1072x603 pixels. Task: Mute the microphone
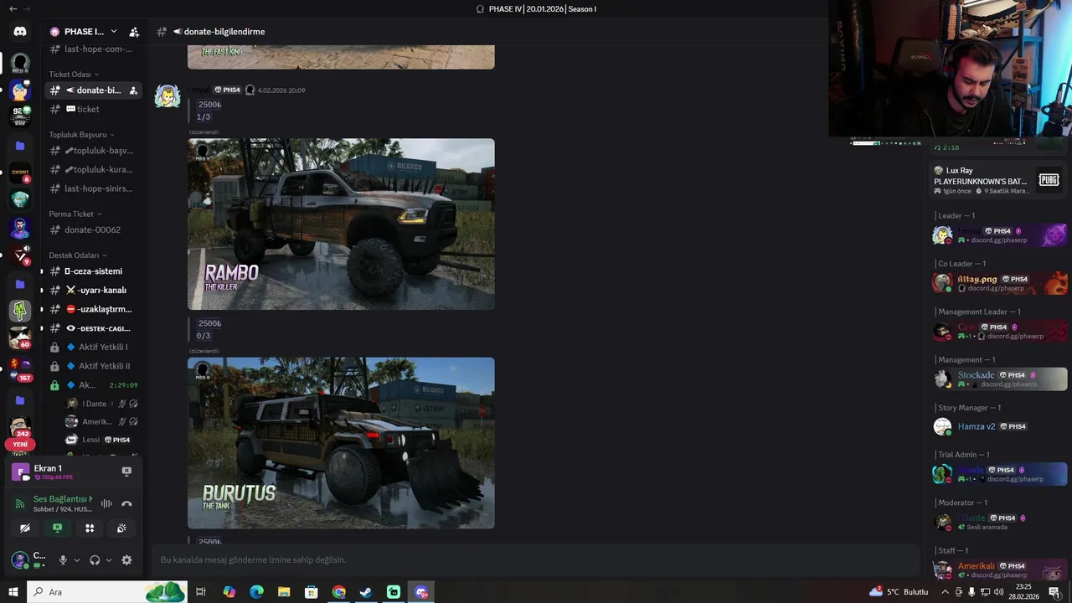tap(63, 559)
